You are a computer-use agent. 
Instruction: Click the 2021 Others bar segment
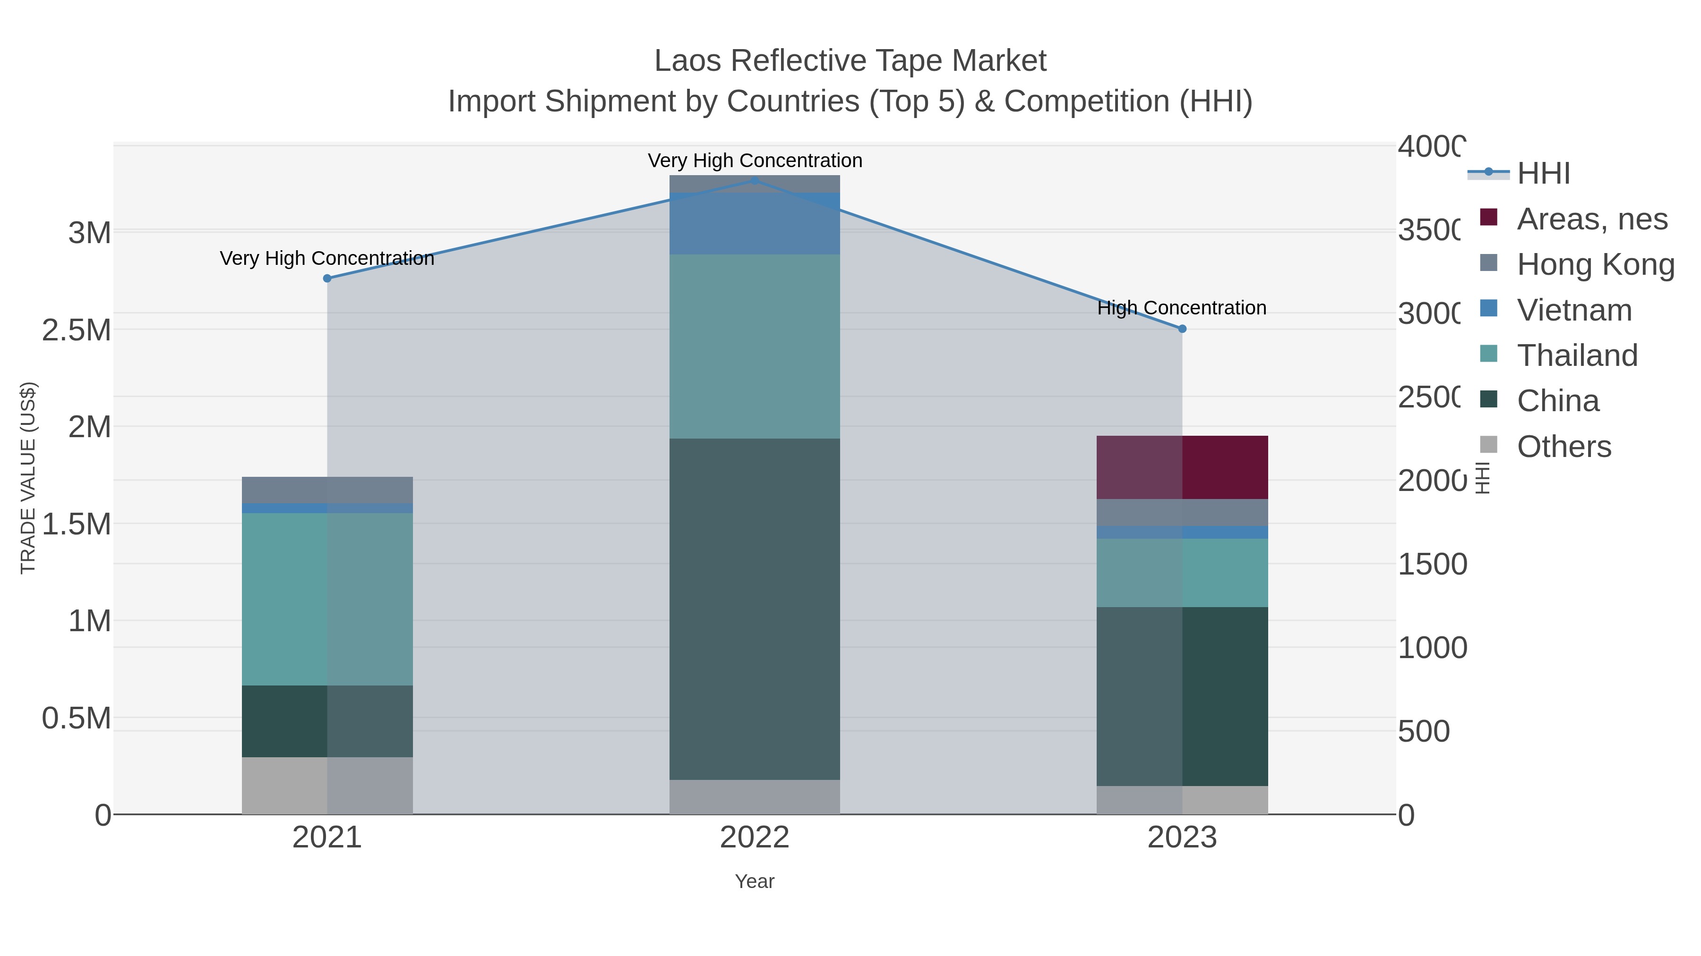coord(327,786)
